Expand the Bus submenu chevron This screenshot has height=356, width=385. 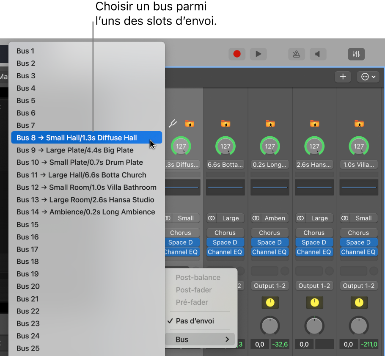point(227,339)
